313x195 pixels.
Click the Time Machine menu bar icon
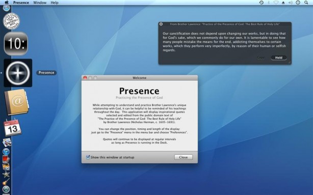(x=262, y=3)
